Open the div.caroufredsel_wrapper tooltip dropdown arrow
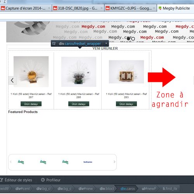The height and width of the screenshot is (194, 194). click(x=106, y=43)
